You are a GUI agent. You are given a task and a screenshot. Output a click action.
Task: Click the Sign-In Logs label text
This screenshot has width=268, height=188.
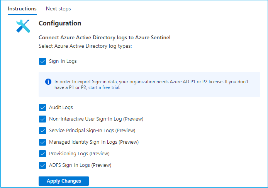tap(63, 61)
